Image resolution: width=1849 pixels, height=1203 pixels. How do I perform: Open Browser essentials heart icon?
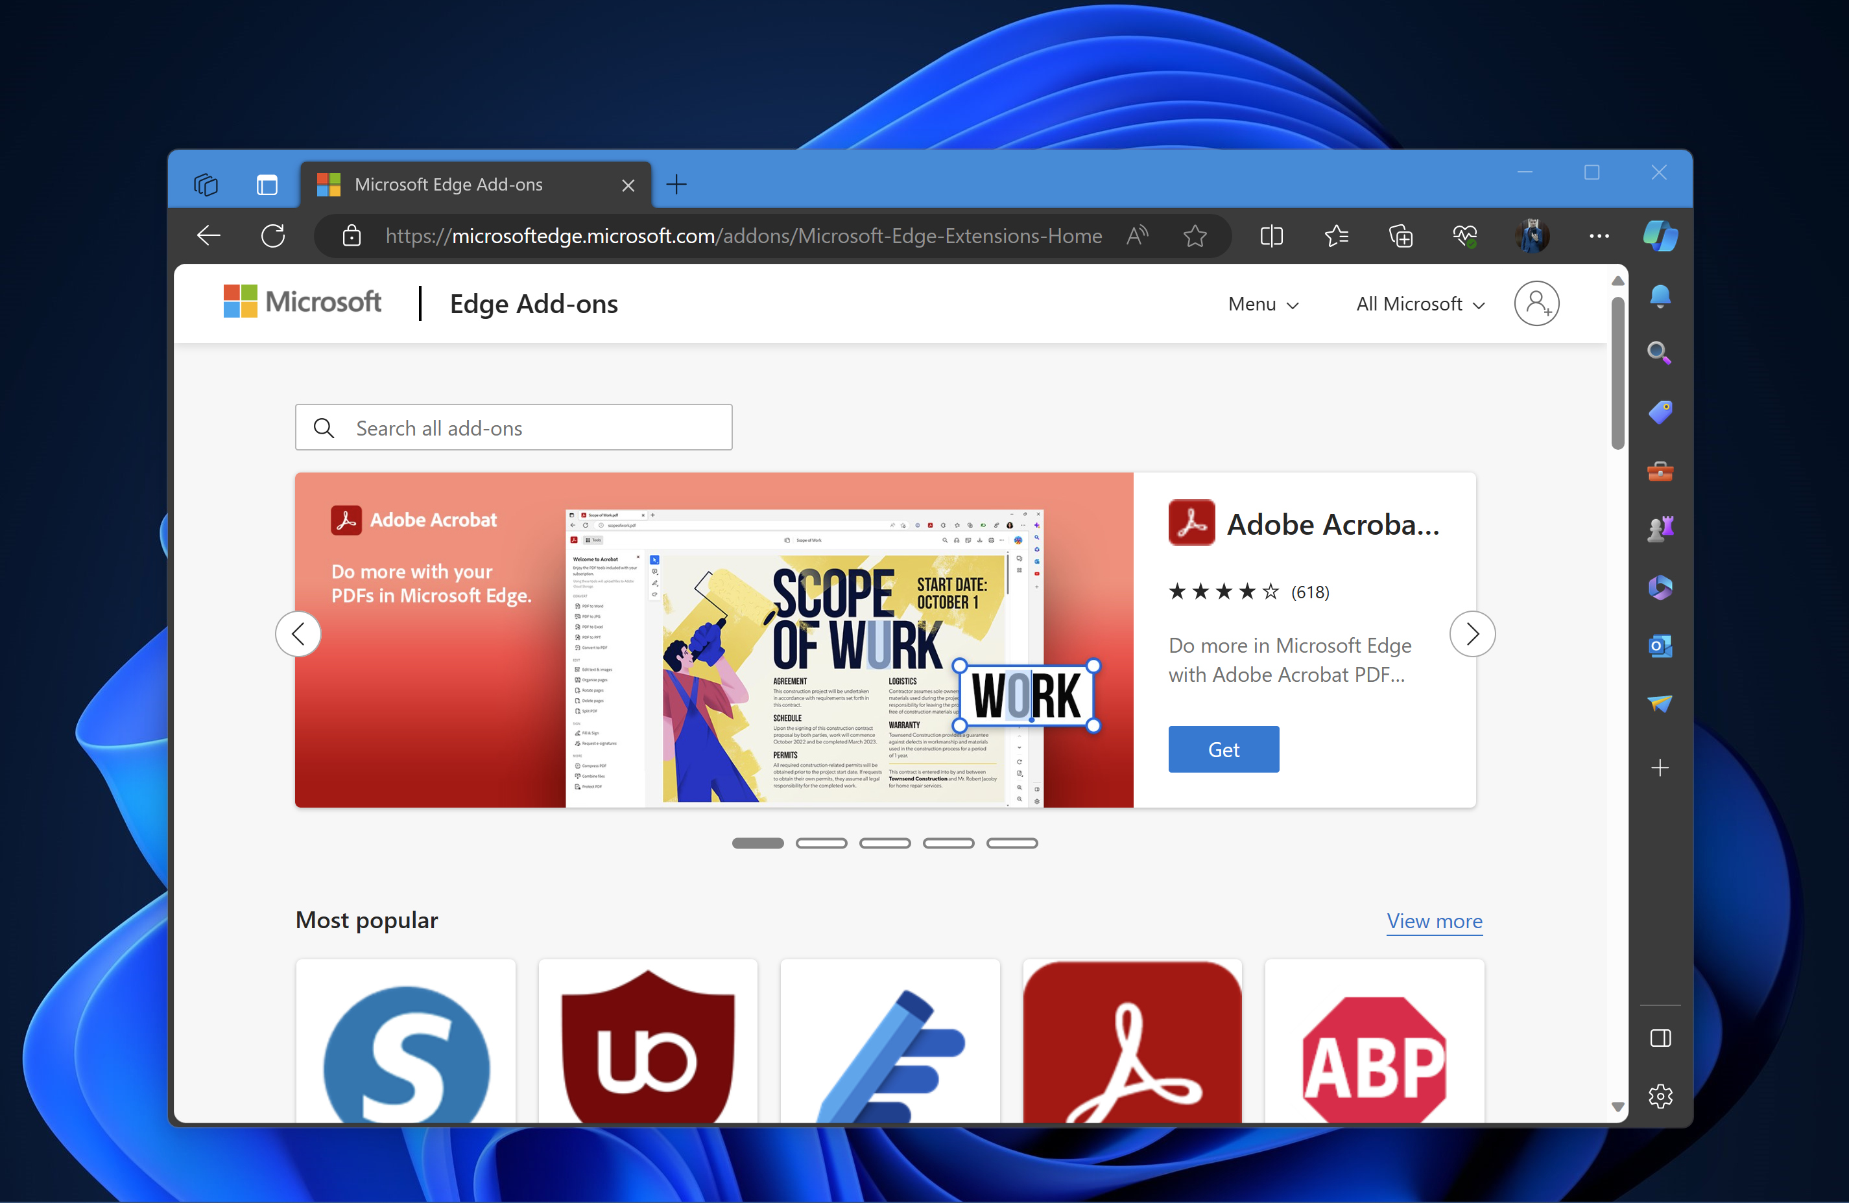1465,235
